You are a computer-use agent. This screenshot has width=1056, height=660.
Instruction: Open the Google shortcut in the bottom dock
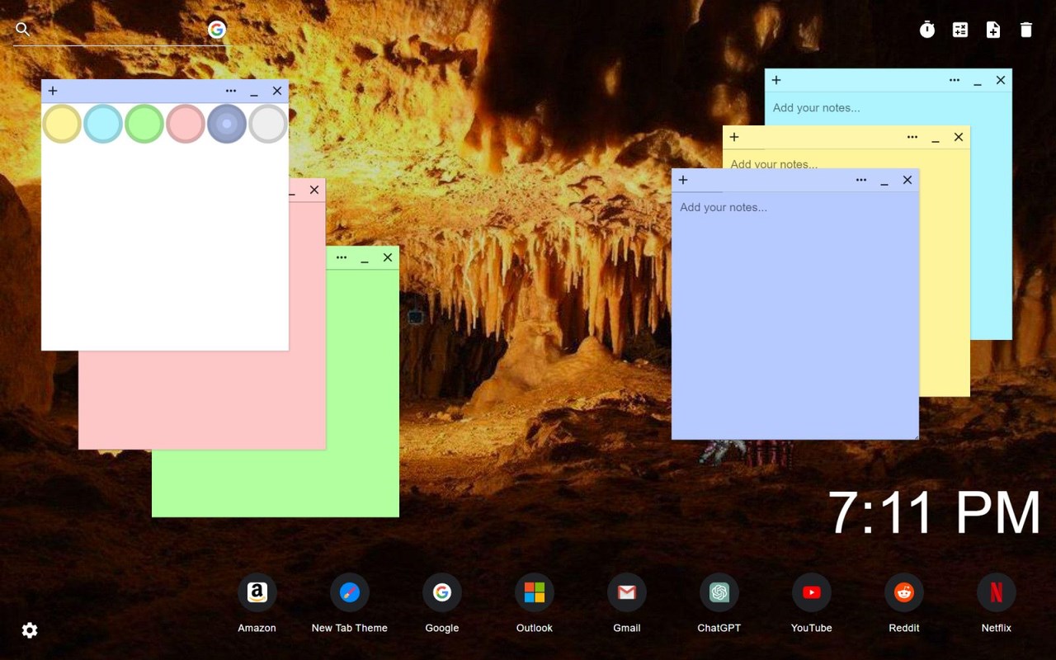click(x=442, y=603)
